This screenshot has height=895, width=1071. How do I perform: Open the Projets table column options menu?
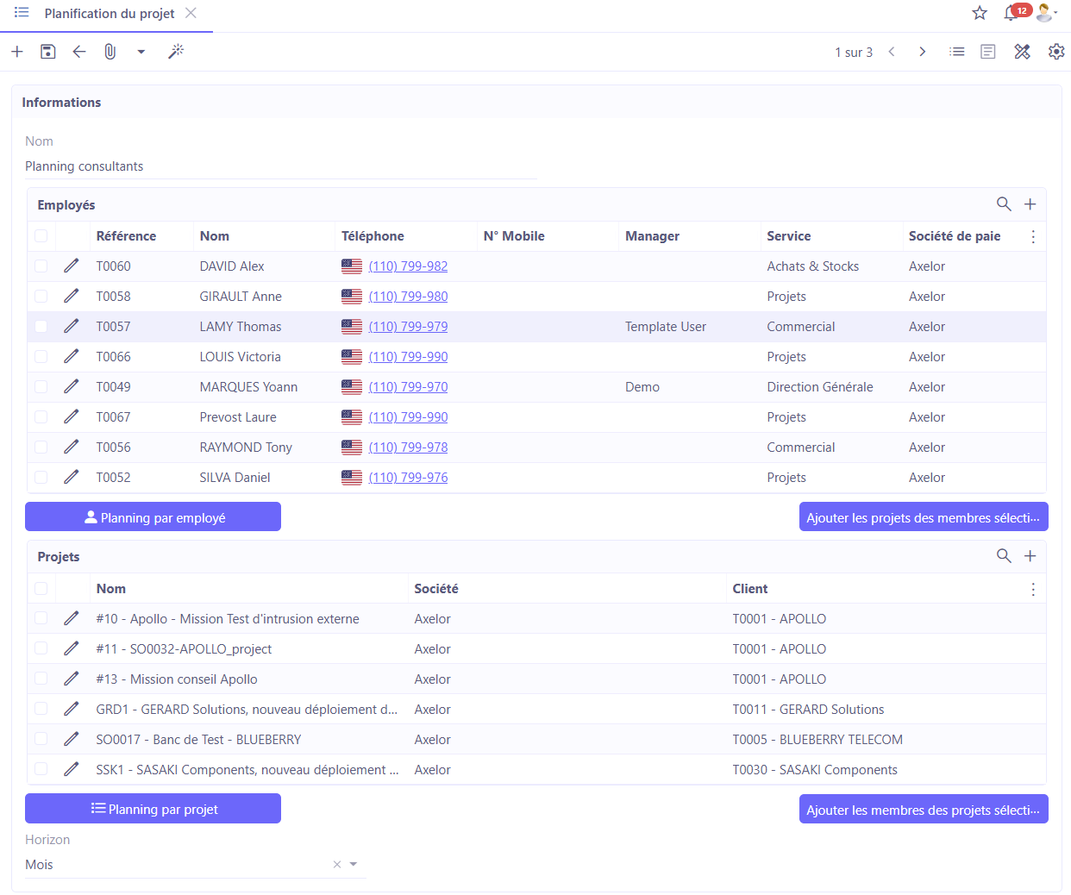[x=1033, y=589]
